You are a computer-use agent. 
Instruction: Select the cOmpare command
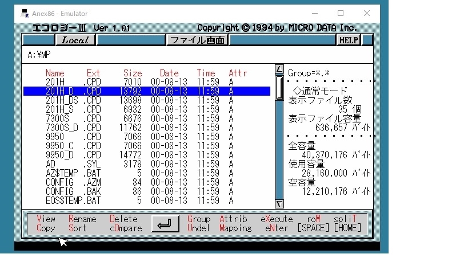click(126, 228)
